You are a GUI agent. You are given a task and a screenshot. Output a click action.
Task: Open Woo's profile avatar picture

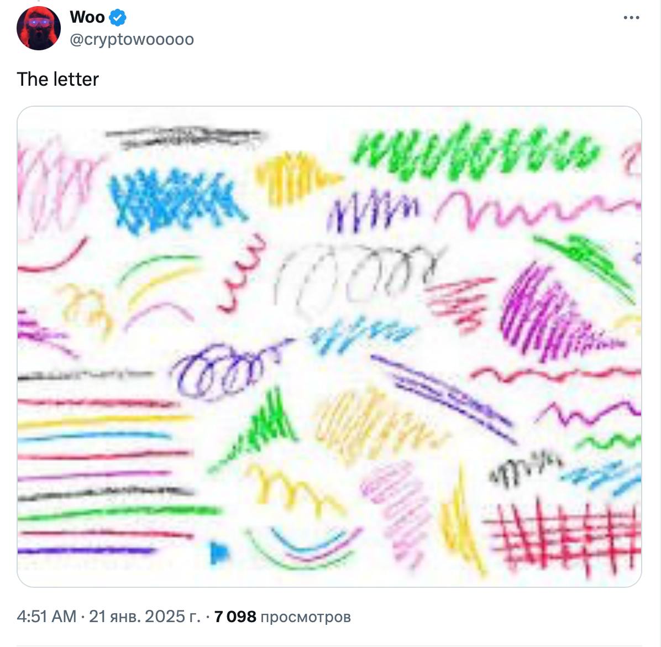point(38,28)
